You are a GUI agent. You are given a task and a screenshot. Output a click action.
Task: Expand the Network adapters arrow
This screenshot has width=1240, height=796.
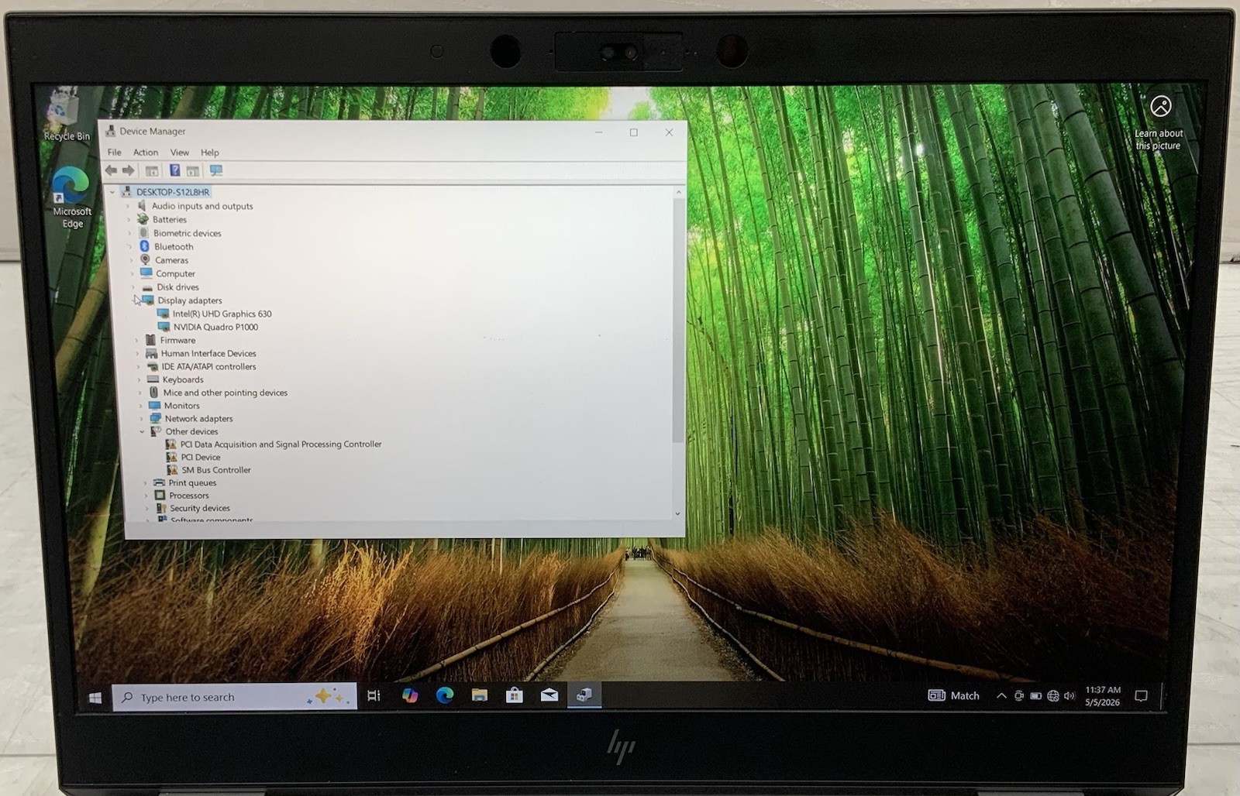pos(141,419)
